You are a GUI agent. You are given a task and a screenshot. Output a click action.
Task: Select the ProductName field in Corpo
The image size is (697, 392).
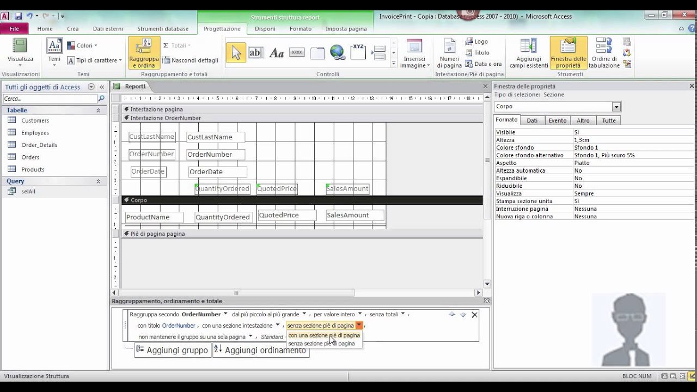tap(154, 217)
